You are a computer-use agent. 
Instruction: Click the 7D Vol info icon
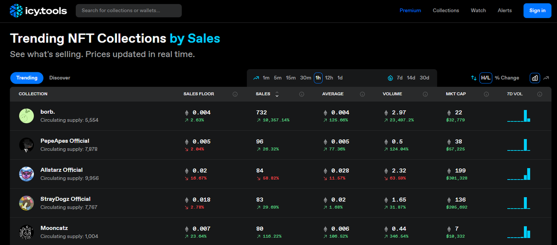pyautogui.click(x=540, y=94)
